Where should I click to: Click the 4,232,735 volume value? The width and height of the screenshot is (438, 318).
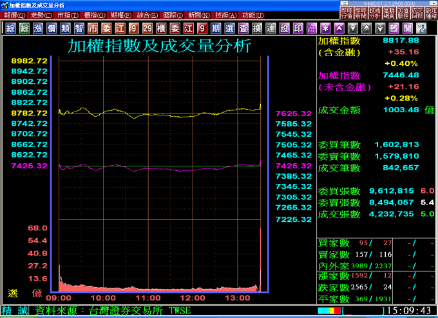(392, 214)
